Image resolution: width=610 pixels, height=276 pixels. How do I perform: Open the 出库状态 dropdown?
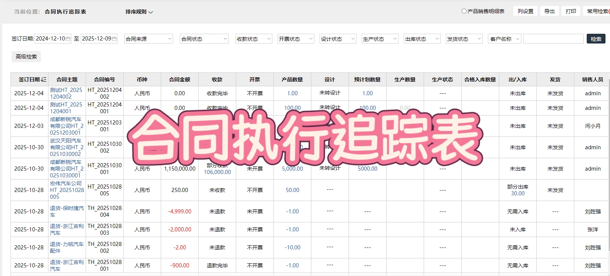pos(422,39)
